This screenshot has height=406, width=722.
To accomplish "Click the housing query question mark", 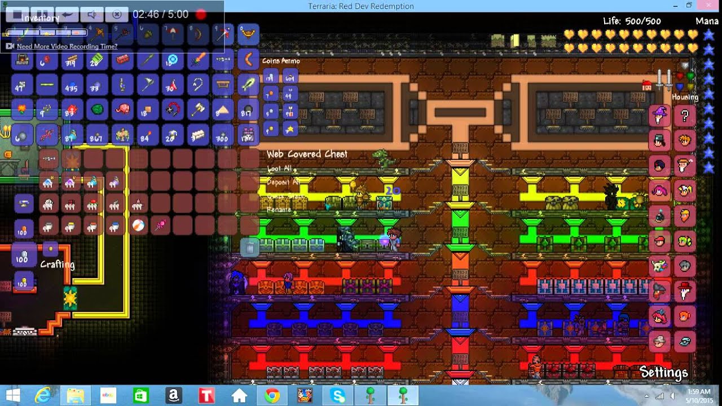I will pyautogui.click(x=685, y=116).
